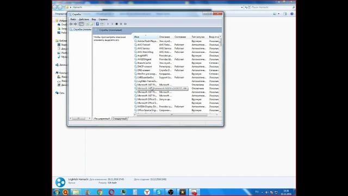Select the AVG Firewall service
Image resolution: width=348 pixels, height=196 pixels.
176,45
